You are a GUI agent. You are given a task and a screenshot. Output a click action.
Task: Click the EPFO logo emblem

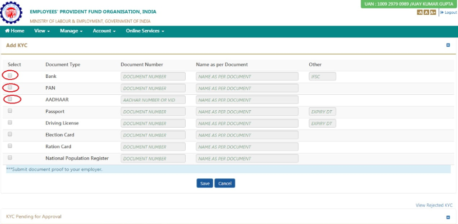pos(11,13)
